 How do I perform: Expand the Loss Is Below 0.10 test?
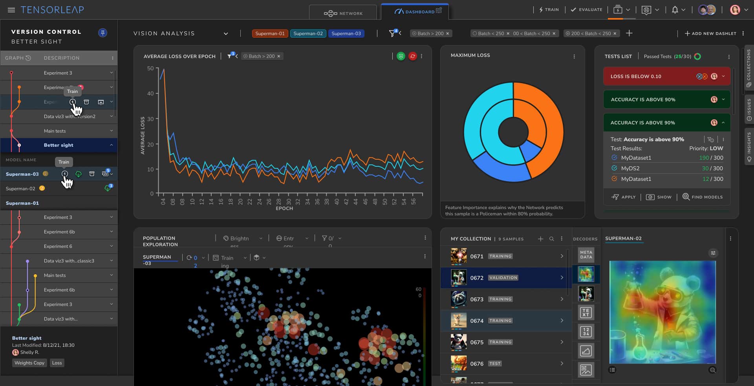(723, 76)
